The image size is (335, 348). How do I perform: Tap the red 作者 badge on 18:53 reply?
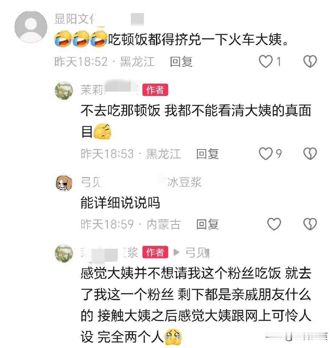(155, 90)
